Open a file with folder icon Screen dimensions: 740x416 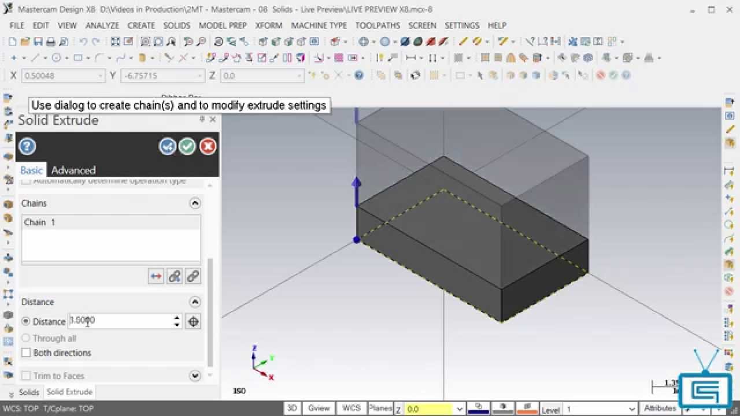[25, 42]
